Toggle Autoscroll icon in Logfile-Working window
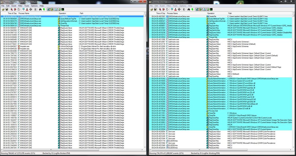This screenshot has height=156, width=296. point(163,9)
